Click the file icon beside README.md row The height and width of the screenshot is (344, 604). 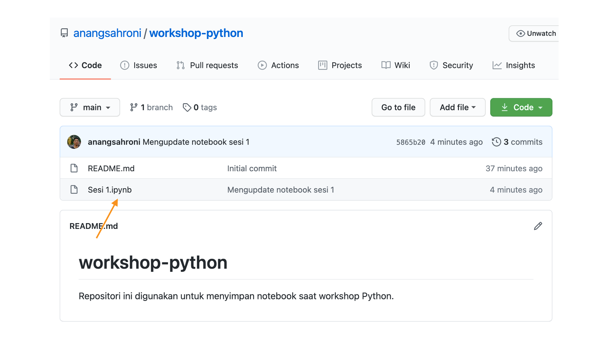tap(74, 168)
